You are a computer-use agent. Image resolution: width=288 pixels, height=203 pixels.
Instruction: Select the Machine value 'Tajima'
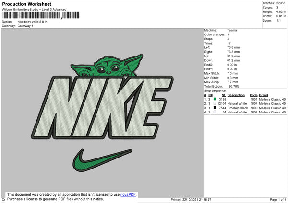pos(232,30)
